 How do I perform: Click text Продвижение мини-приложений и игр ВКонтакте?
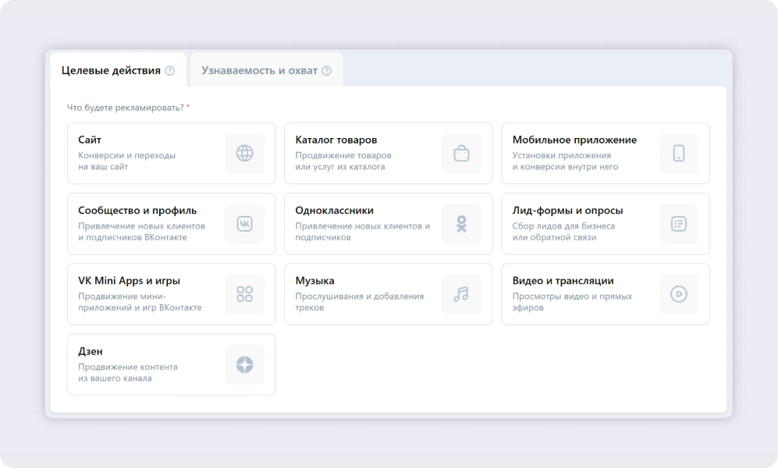pos(140,301)
